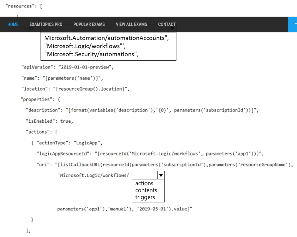Open VIEW ALL EXAMS menu item
This screenshot has height=237, width=297.
[x=131, y=24]
